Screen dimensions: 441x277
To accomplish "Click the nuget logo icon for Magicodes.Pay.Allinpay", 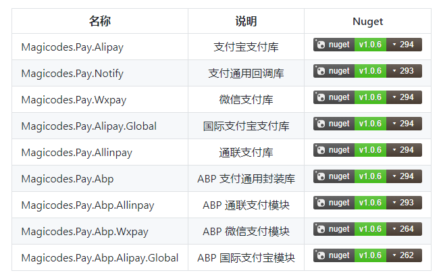I will click(x=321, y=150).
